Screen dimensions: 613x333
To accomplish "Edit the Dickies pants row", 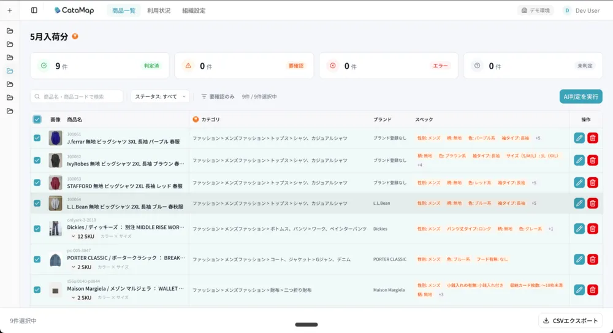I will tap(579, 229).
